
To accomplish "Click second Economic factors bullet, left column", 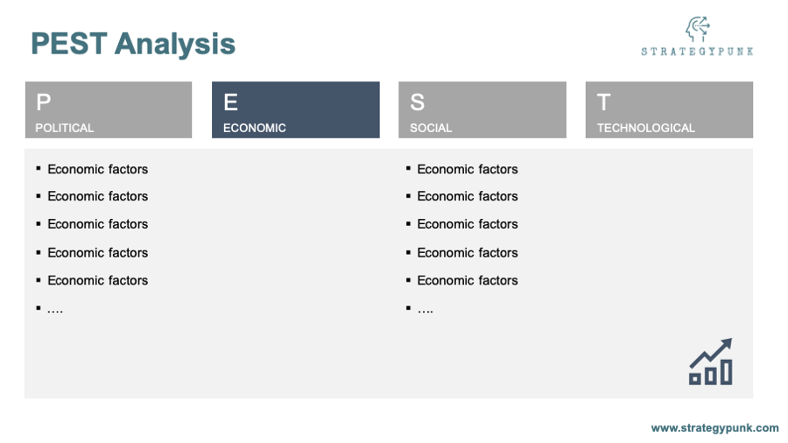I will [x=97, y=196].
